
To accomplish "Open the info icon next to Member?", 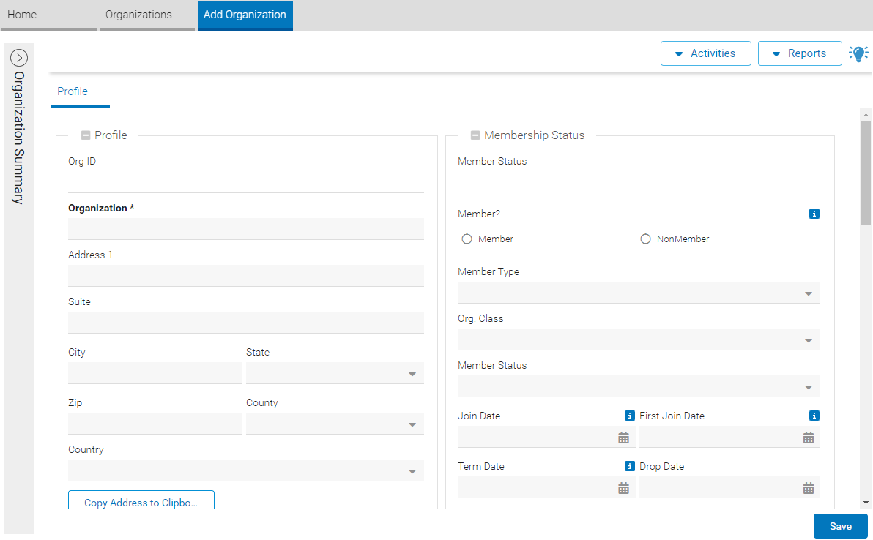I will (814, 214).
